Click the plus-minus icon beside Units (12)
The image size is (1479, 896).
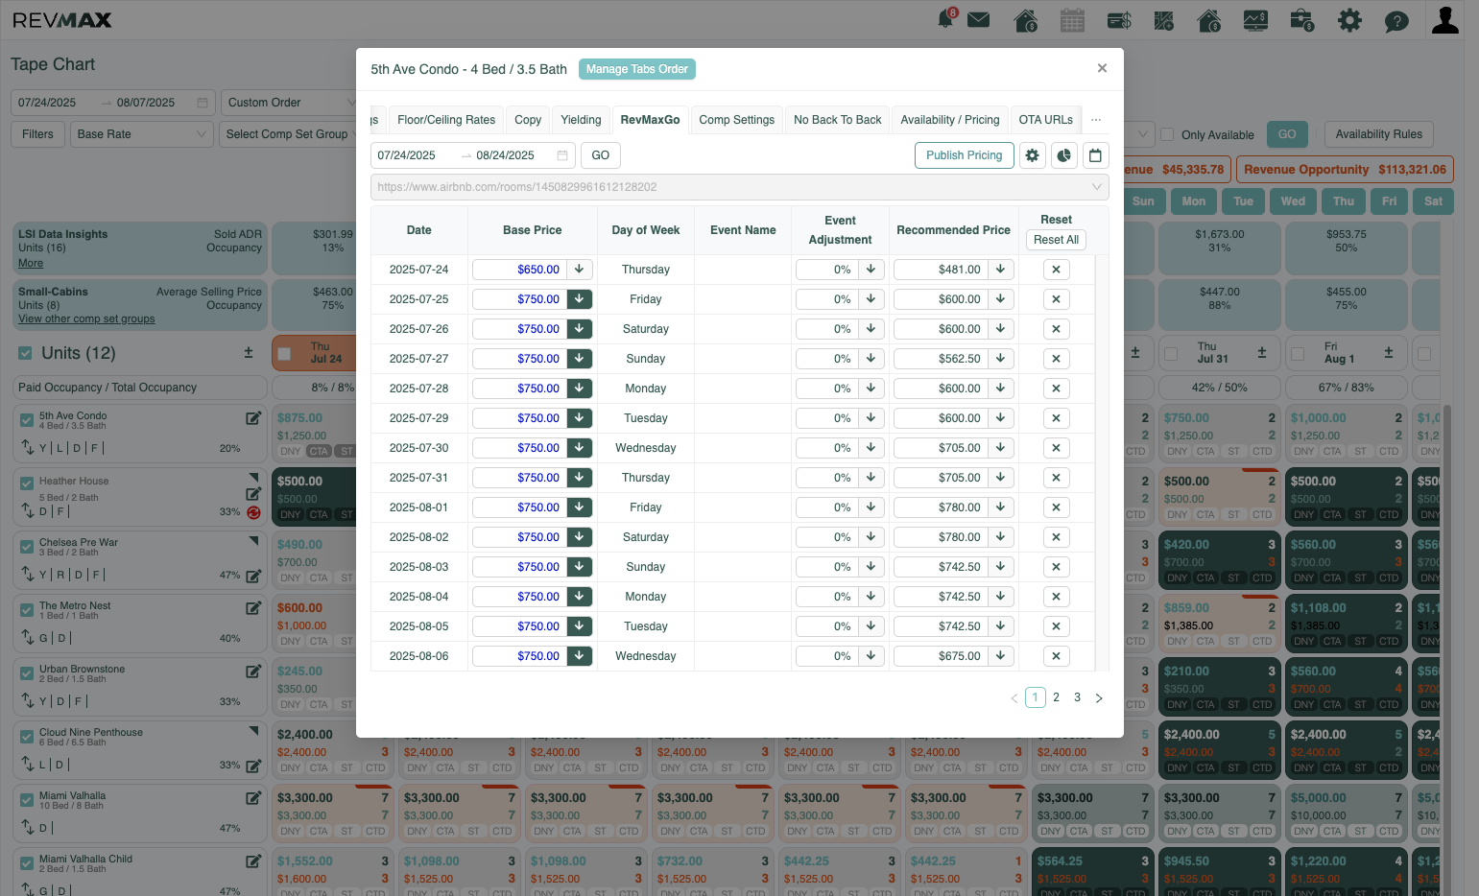249,353
